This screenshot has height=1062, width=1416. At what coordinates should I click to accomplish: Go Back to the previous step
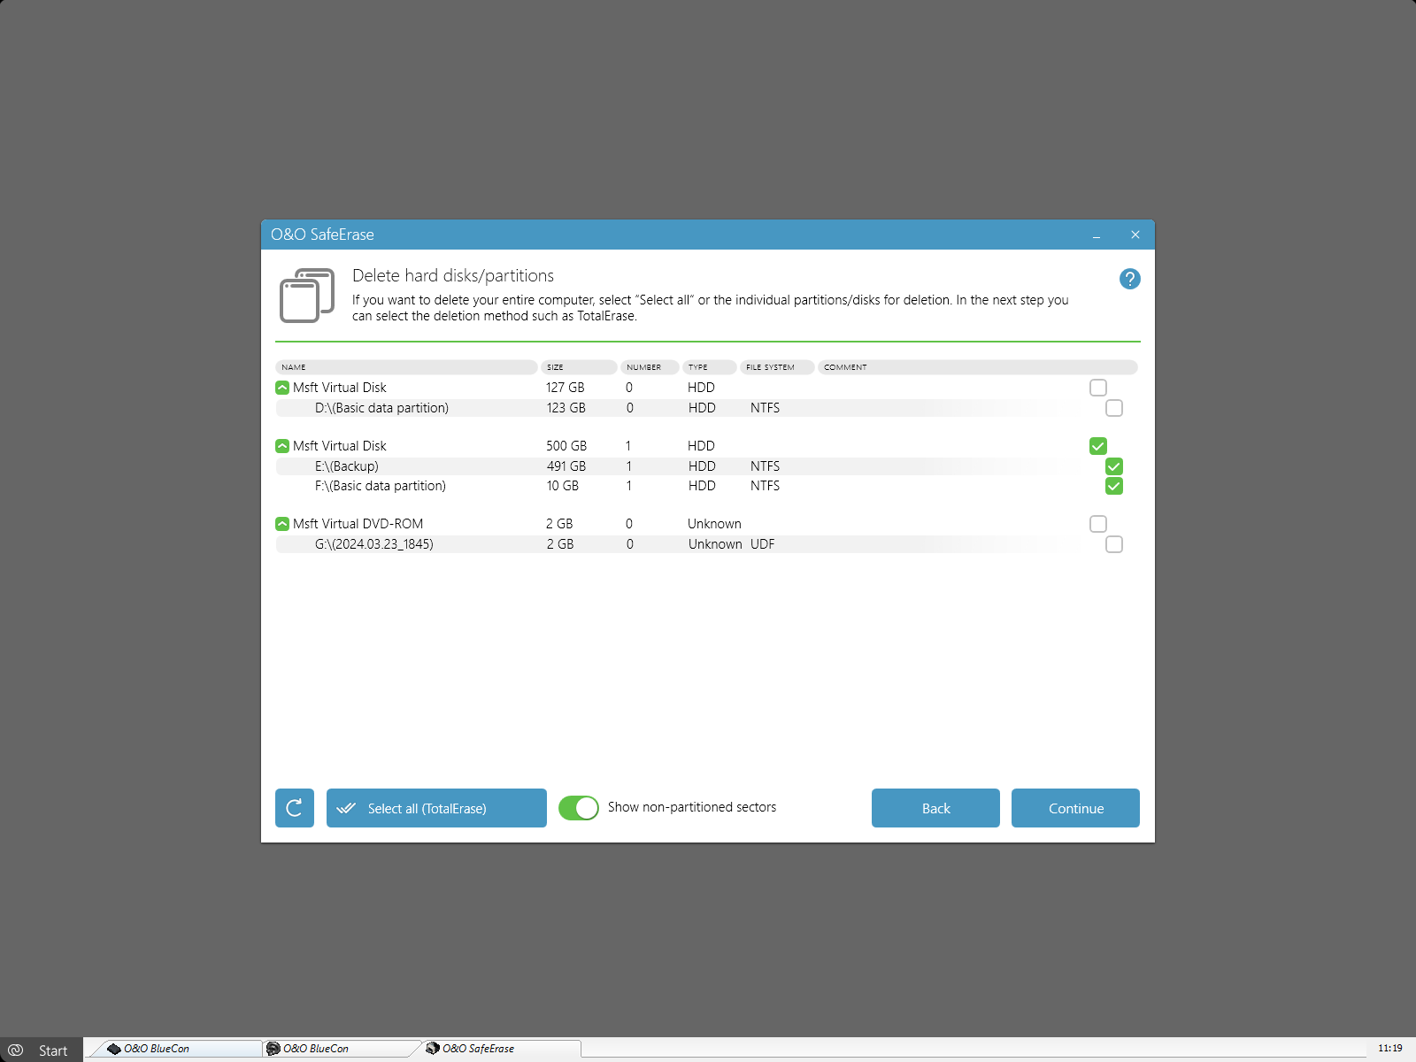point(935,808)
